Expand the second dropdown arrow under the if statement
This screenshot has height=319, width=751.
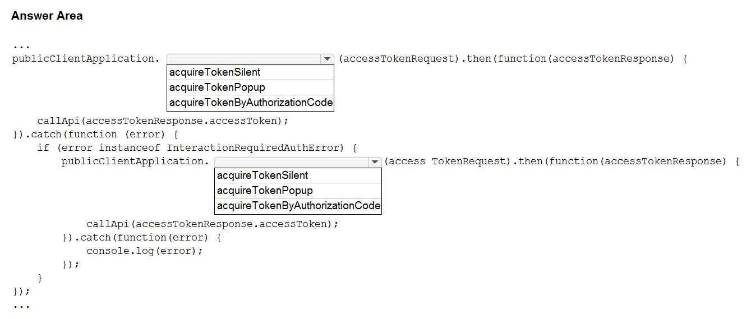pyautogui.click(x=374, y=162)
